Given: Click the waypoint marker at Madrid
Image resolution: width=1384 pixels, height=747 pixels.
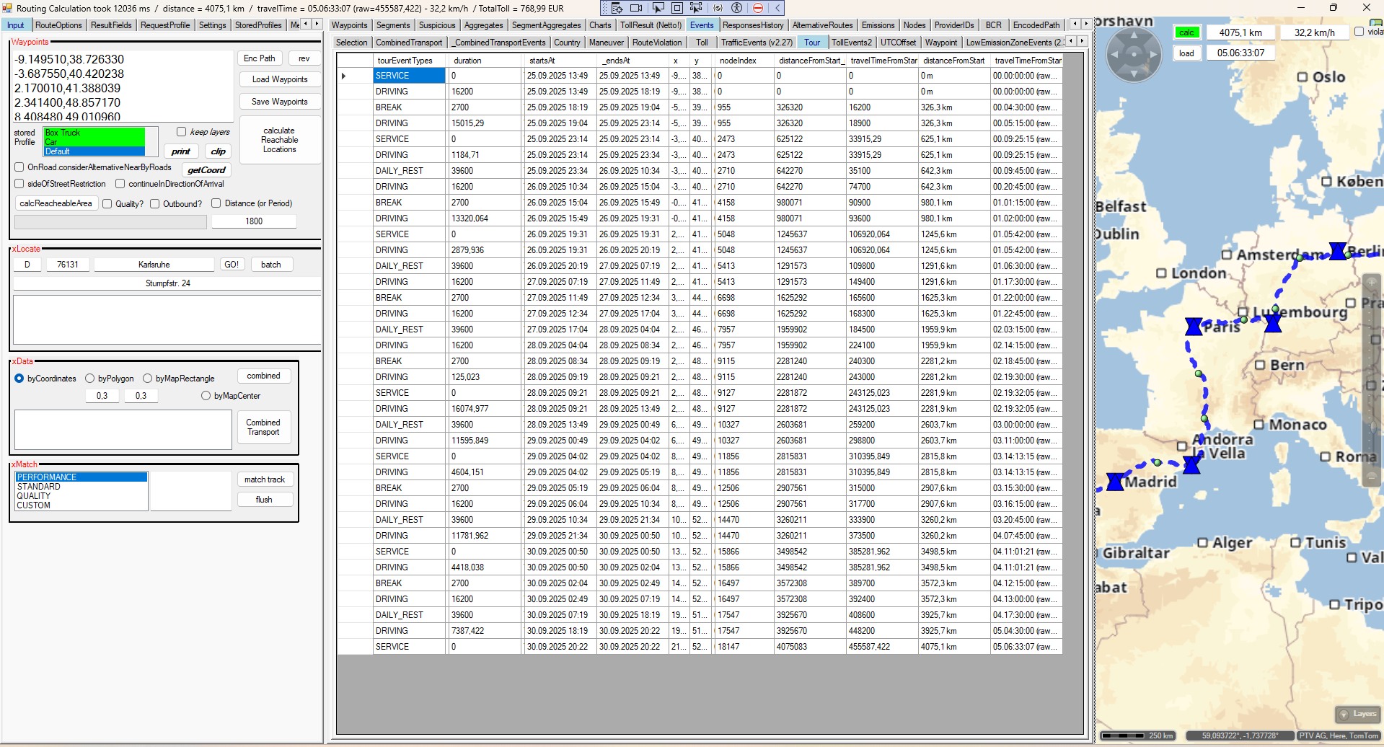Looking at the screenshot, I should (x=1115, y=482).
